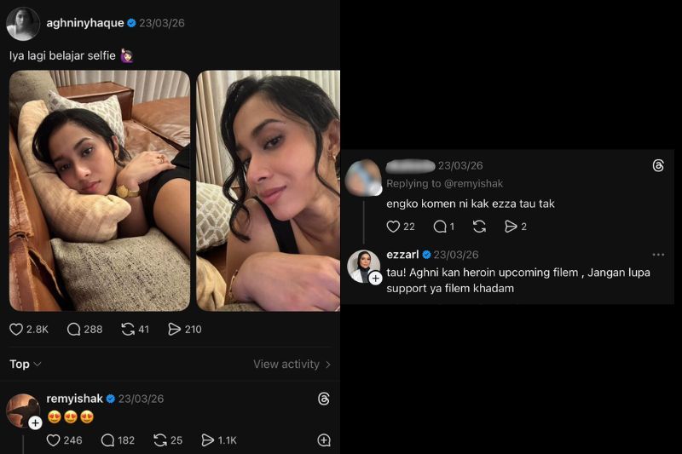Image resolution: width=682 pixels, height=454 pixels.
Task: Reply to remyishak's comment
Action: pos(107,440)
